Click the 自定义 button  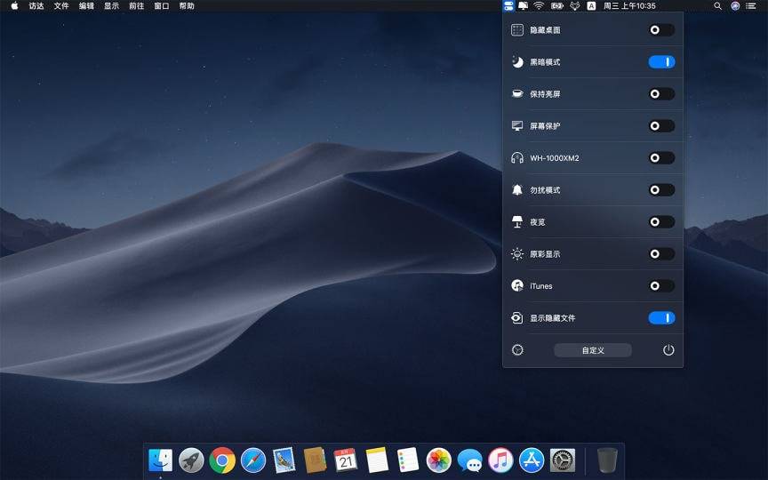[593, 350]
